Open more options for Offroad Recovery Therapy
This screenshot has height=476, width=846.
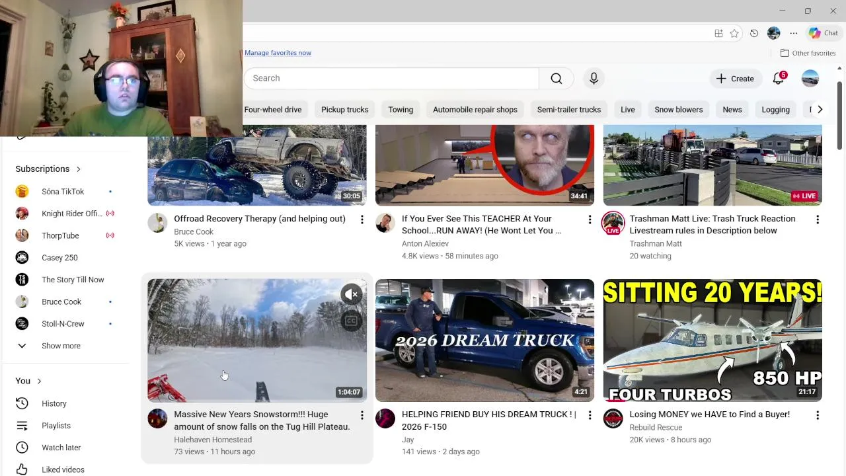pos(362,219)
